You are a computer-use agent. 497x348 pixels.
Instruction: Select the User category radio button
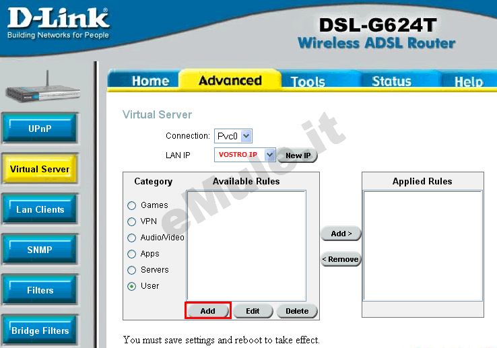(x=131, y=286)
